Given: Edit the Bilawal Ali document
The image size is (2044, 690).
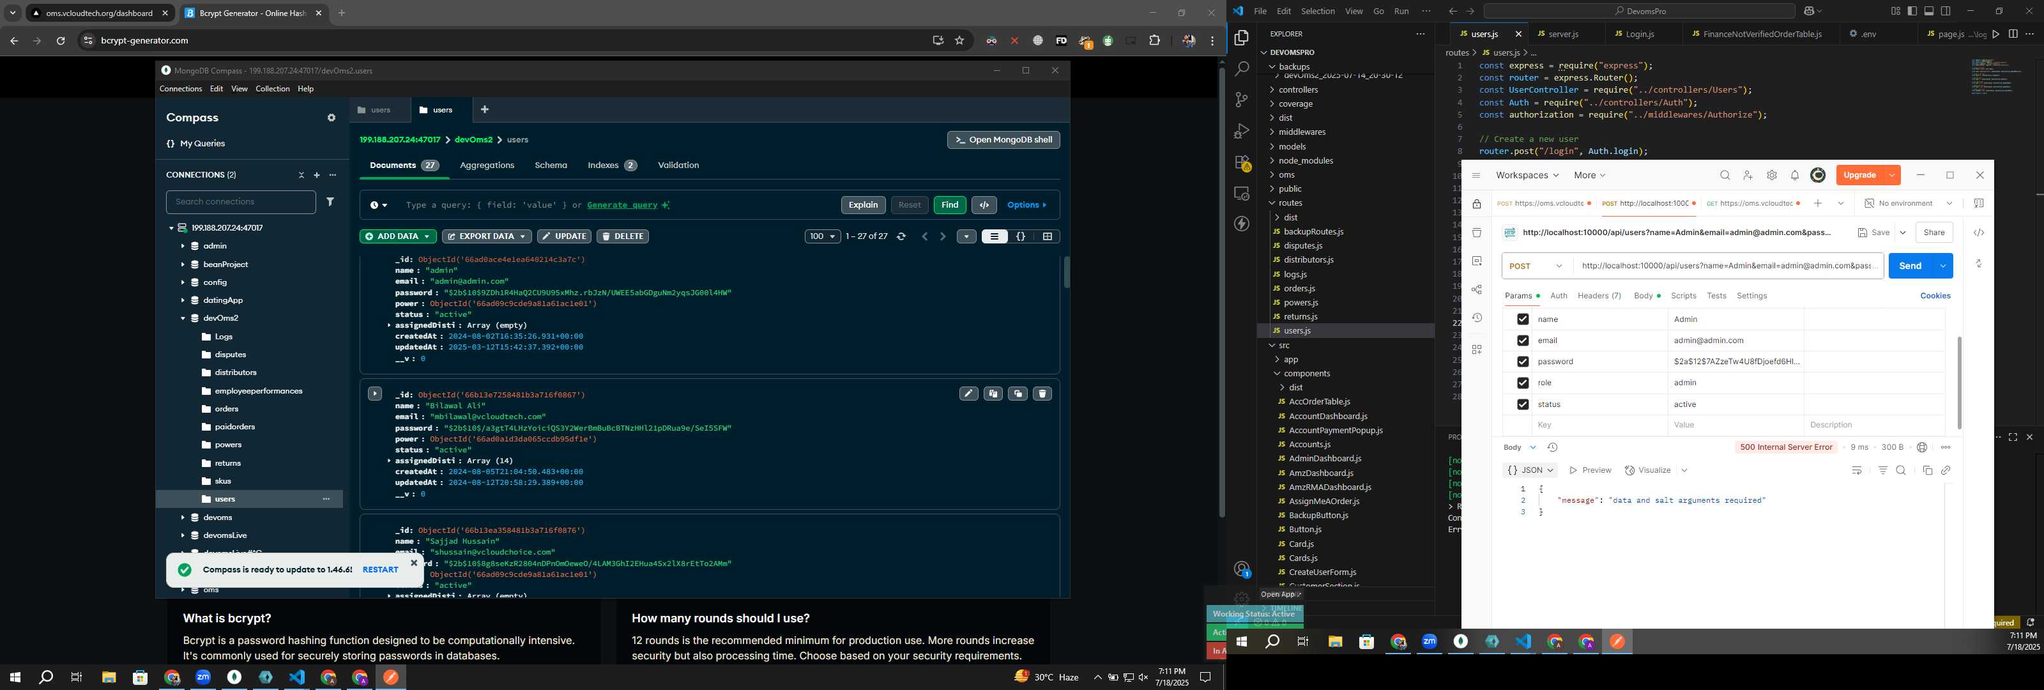Looking at the screenshot, I should [968, 394].
